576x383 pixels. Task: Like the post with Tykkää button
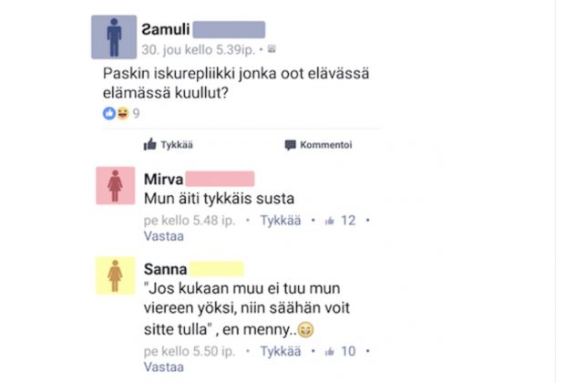point(169,144)
